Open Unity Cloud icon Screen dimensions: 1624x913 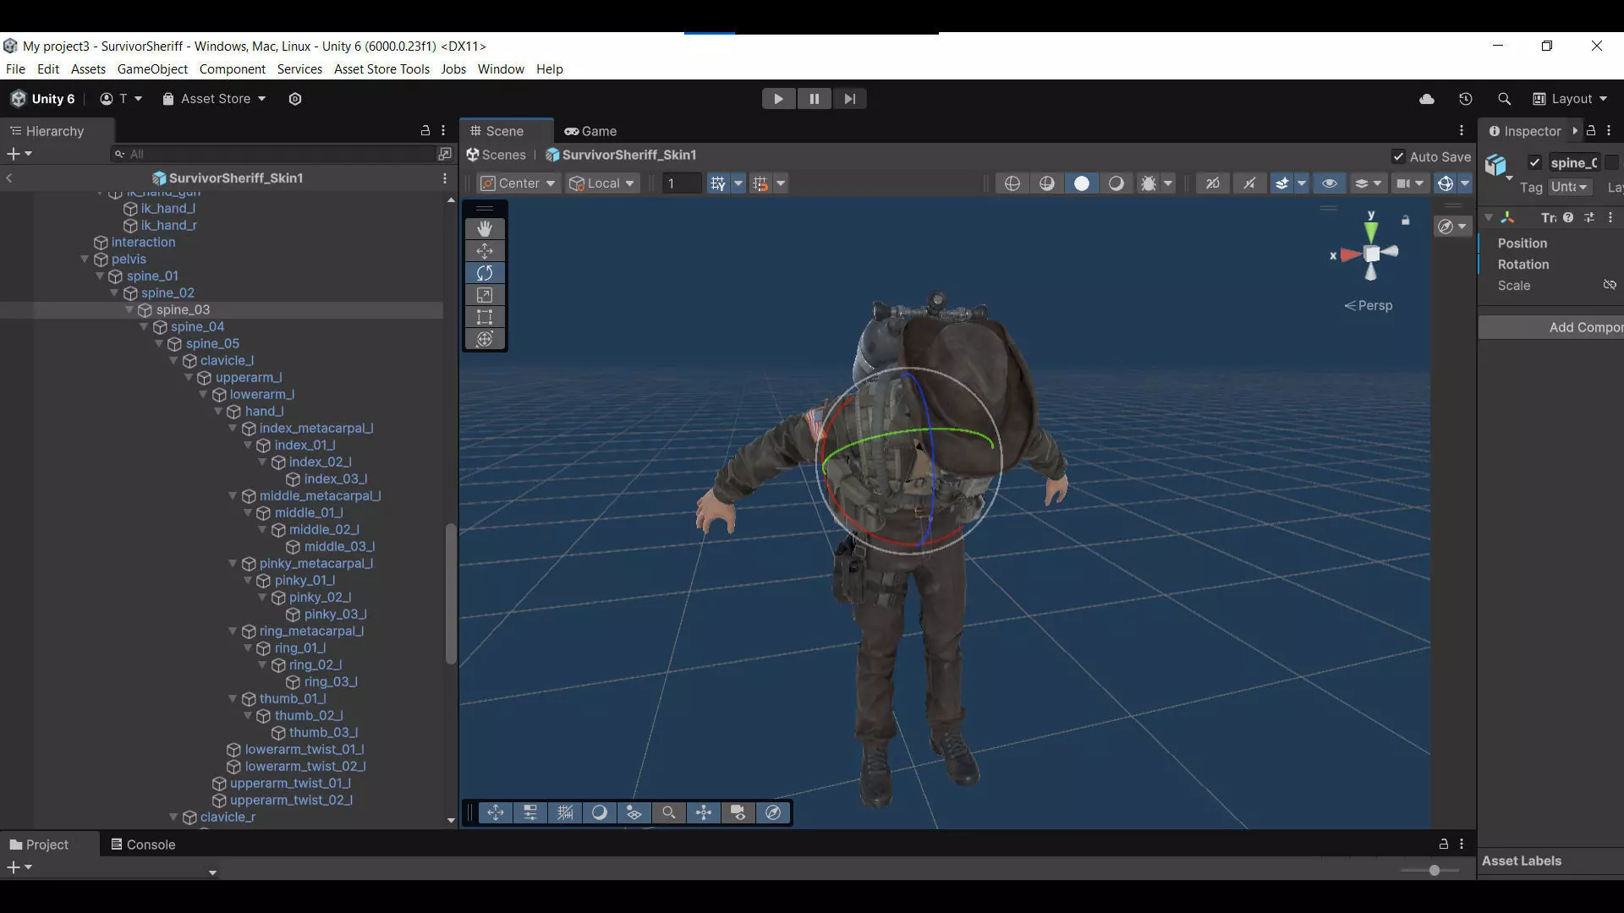[1427, 99]
